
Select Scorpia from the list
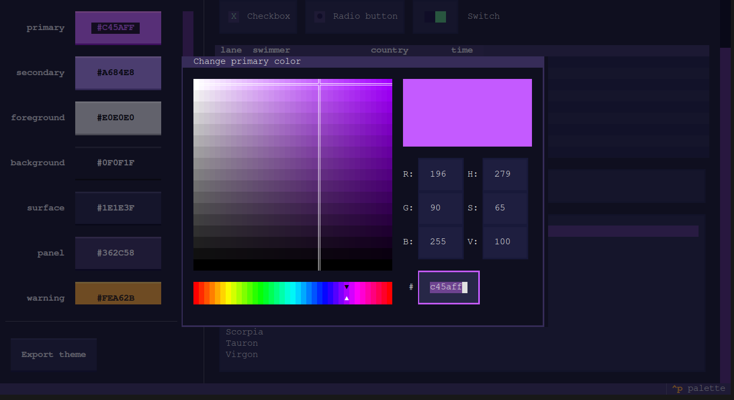coord(244,331)
